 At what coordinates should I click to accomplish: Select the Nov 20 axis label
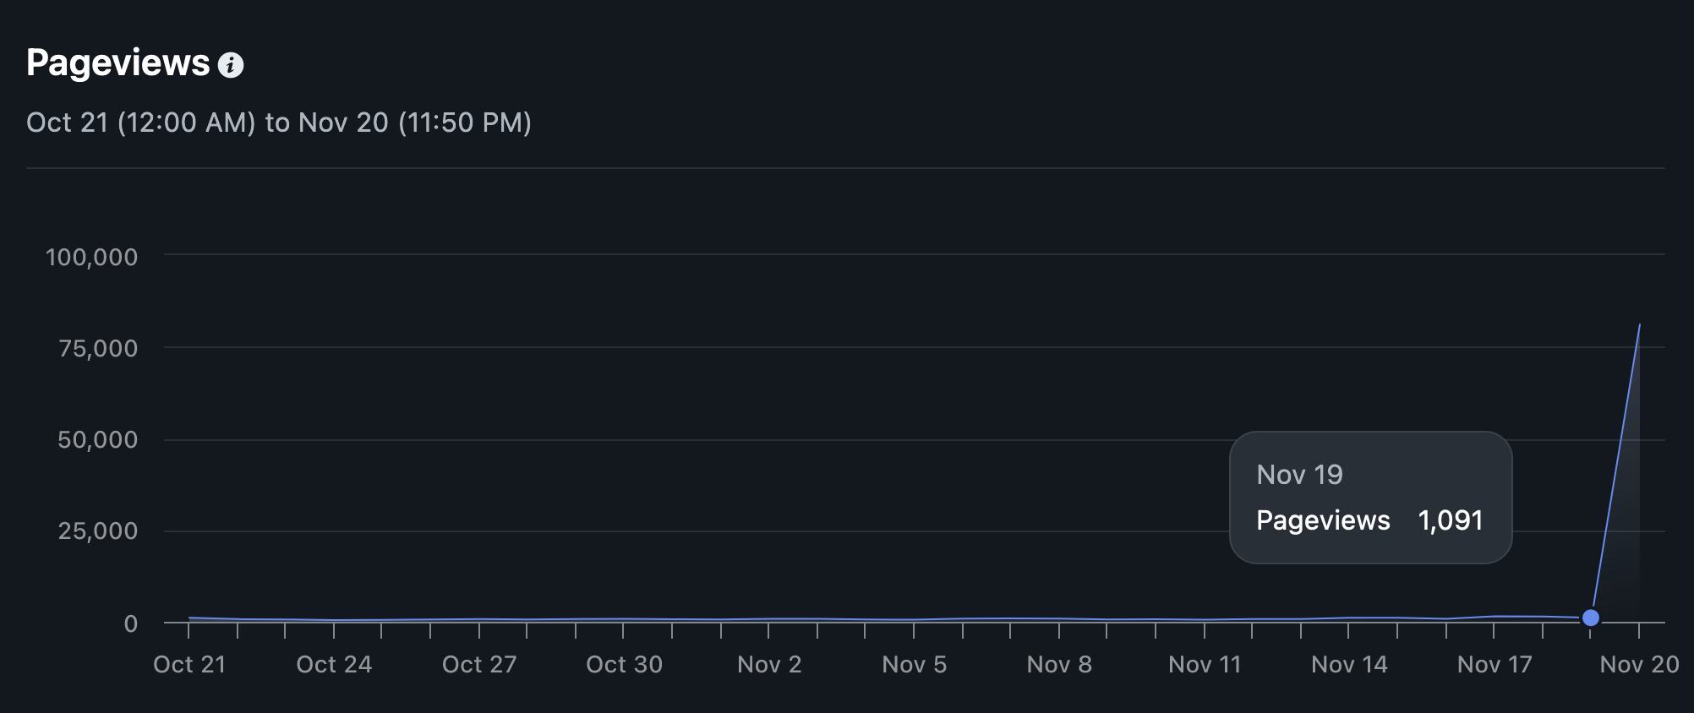click(1640, 665)
